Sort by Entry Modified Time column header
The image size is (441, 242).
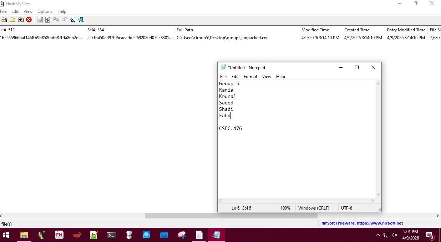pyautogui.click(x=406, y=30)
